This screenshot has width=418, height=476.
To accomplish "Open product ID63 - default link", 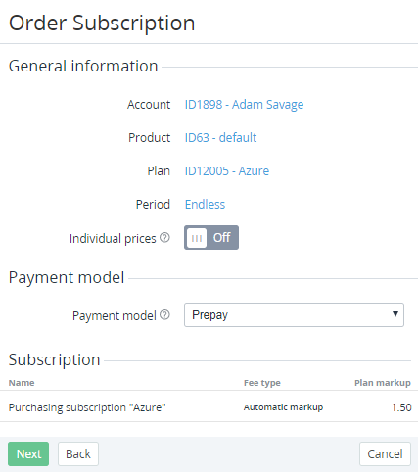I will click(x=220, y=138).
